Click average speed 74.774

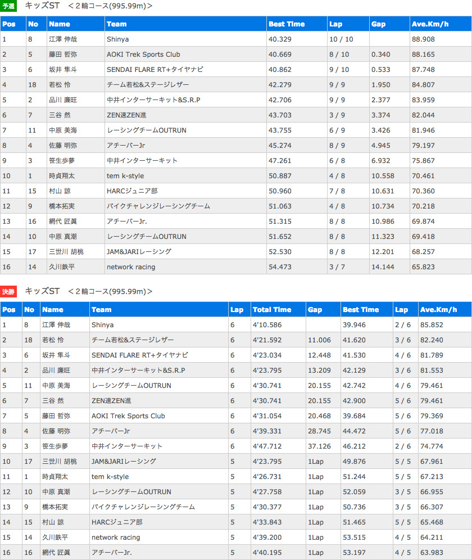click(x=432, y=446)
